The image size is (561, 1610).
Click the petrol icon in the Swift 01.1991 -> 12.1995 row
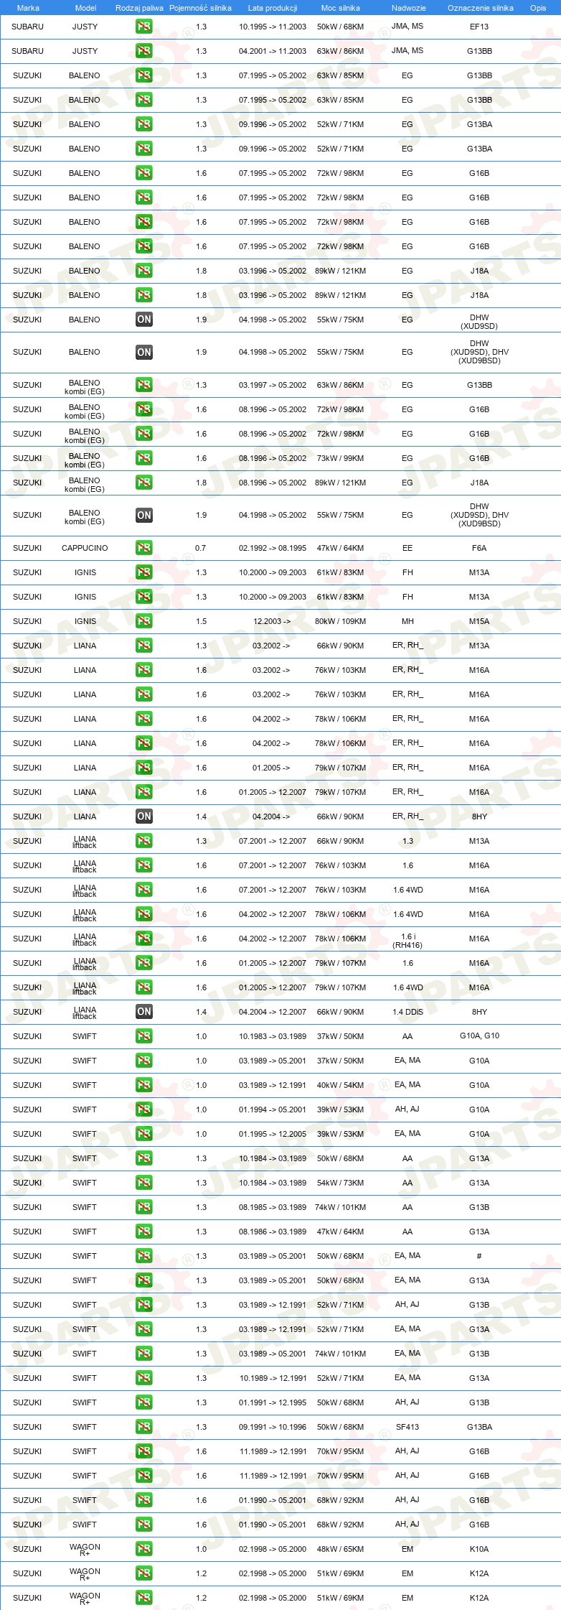[144, 1402]
